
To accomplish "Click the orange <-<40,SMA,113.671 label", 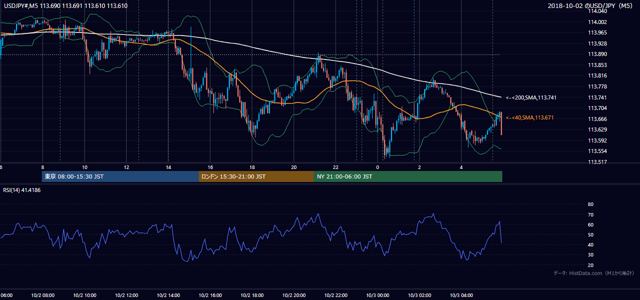I will 530,117.
